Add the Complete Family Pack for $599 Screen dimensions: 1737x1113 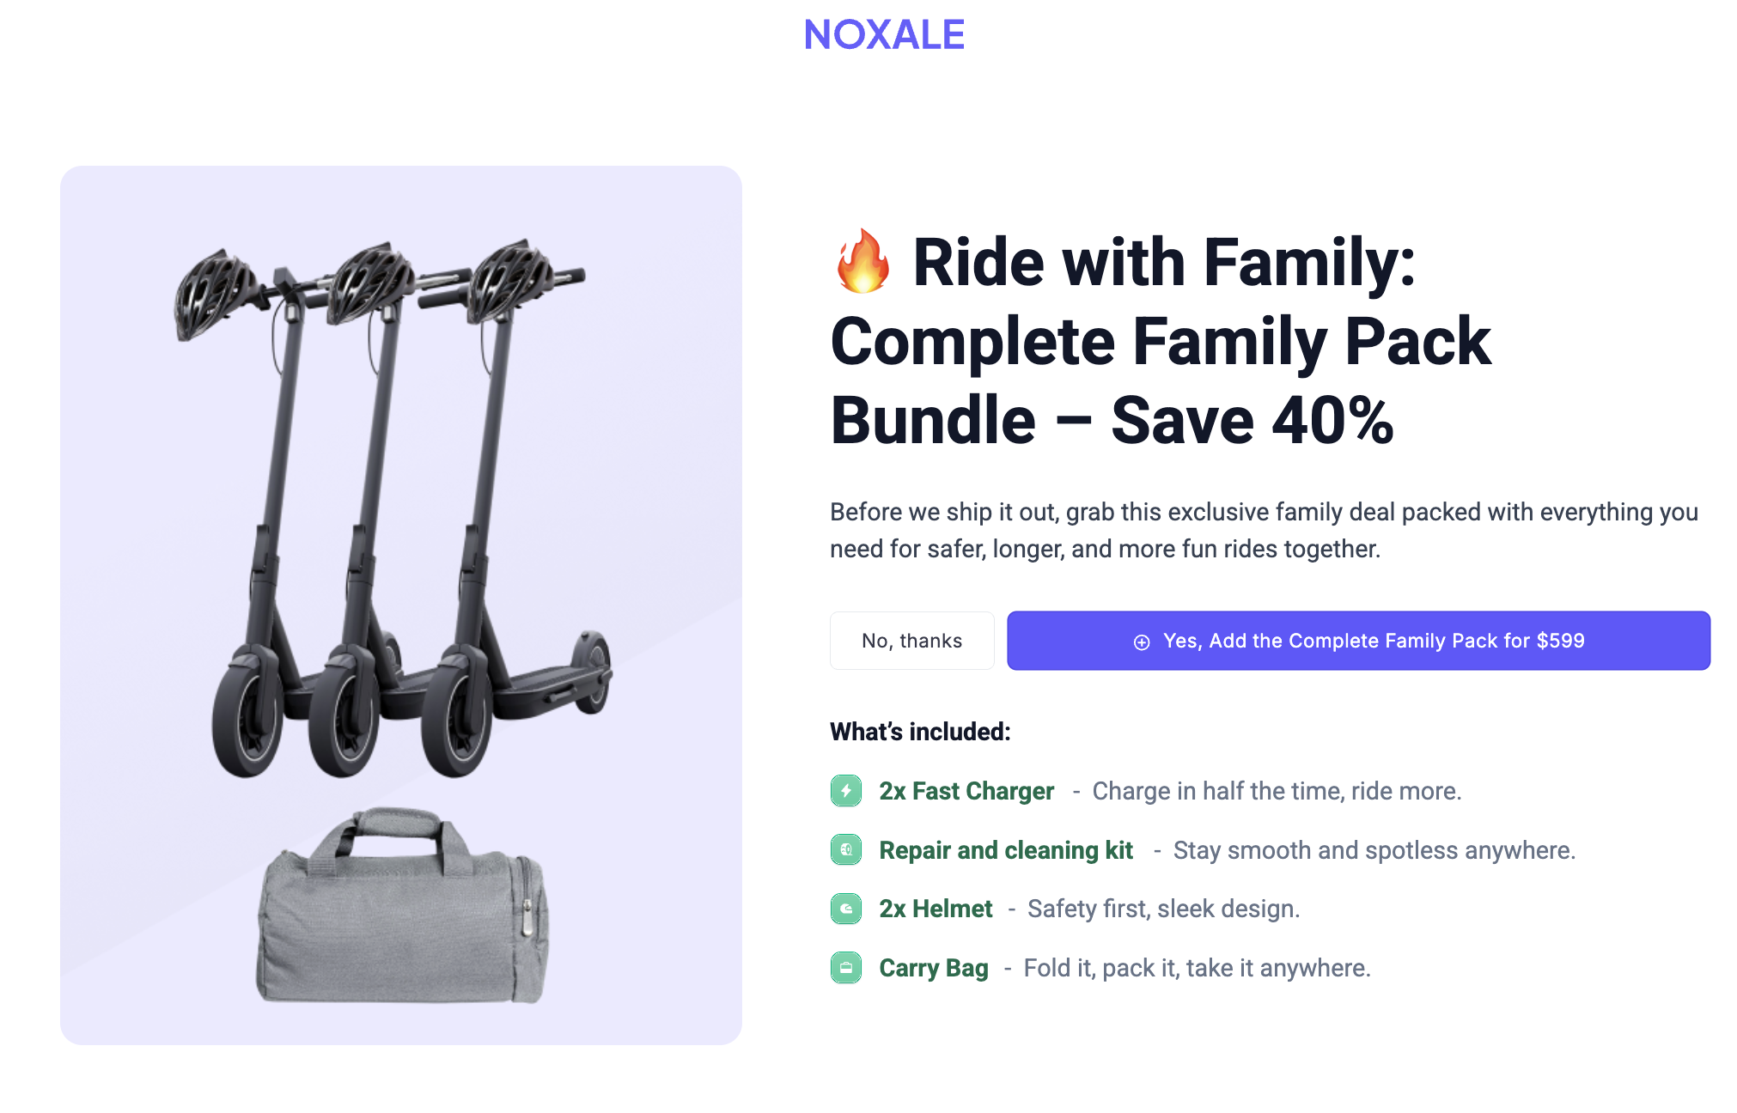coord(1358,641)
